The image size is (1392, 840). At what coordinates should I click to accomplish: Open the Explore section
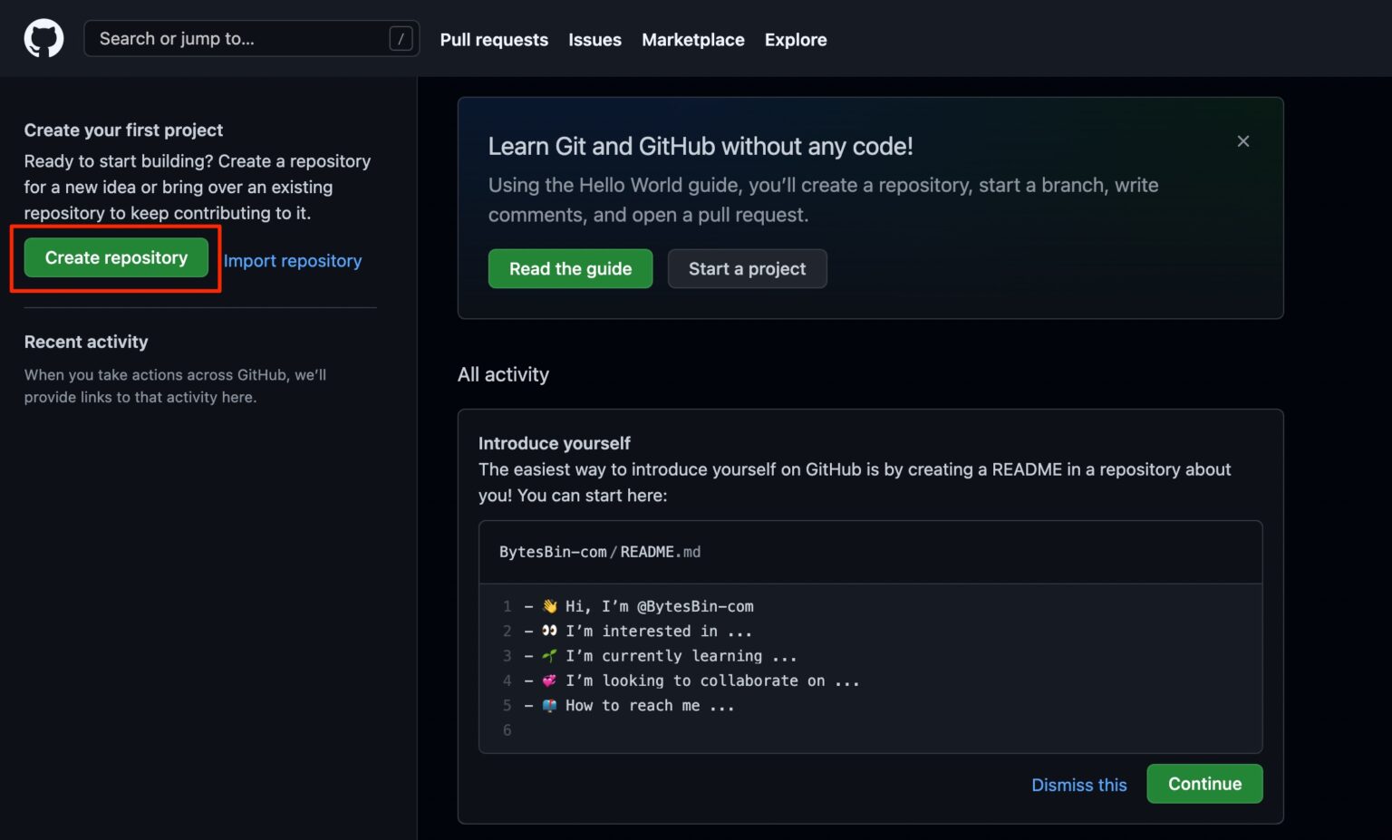[x=795, y=39]
